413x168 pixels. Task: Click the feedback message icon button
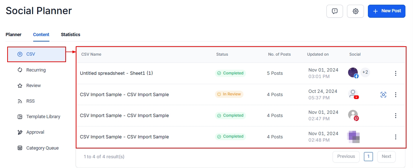pyautogui.click(x=334, y=11)
